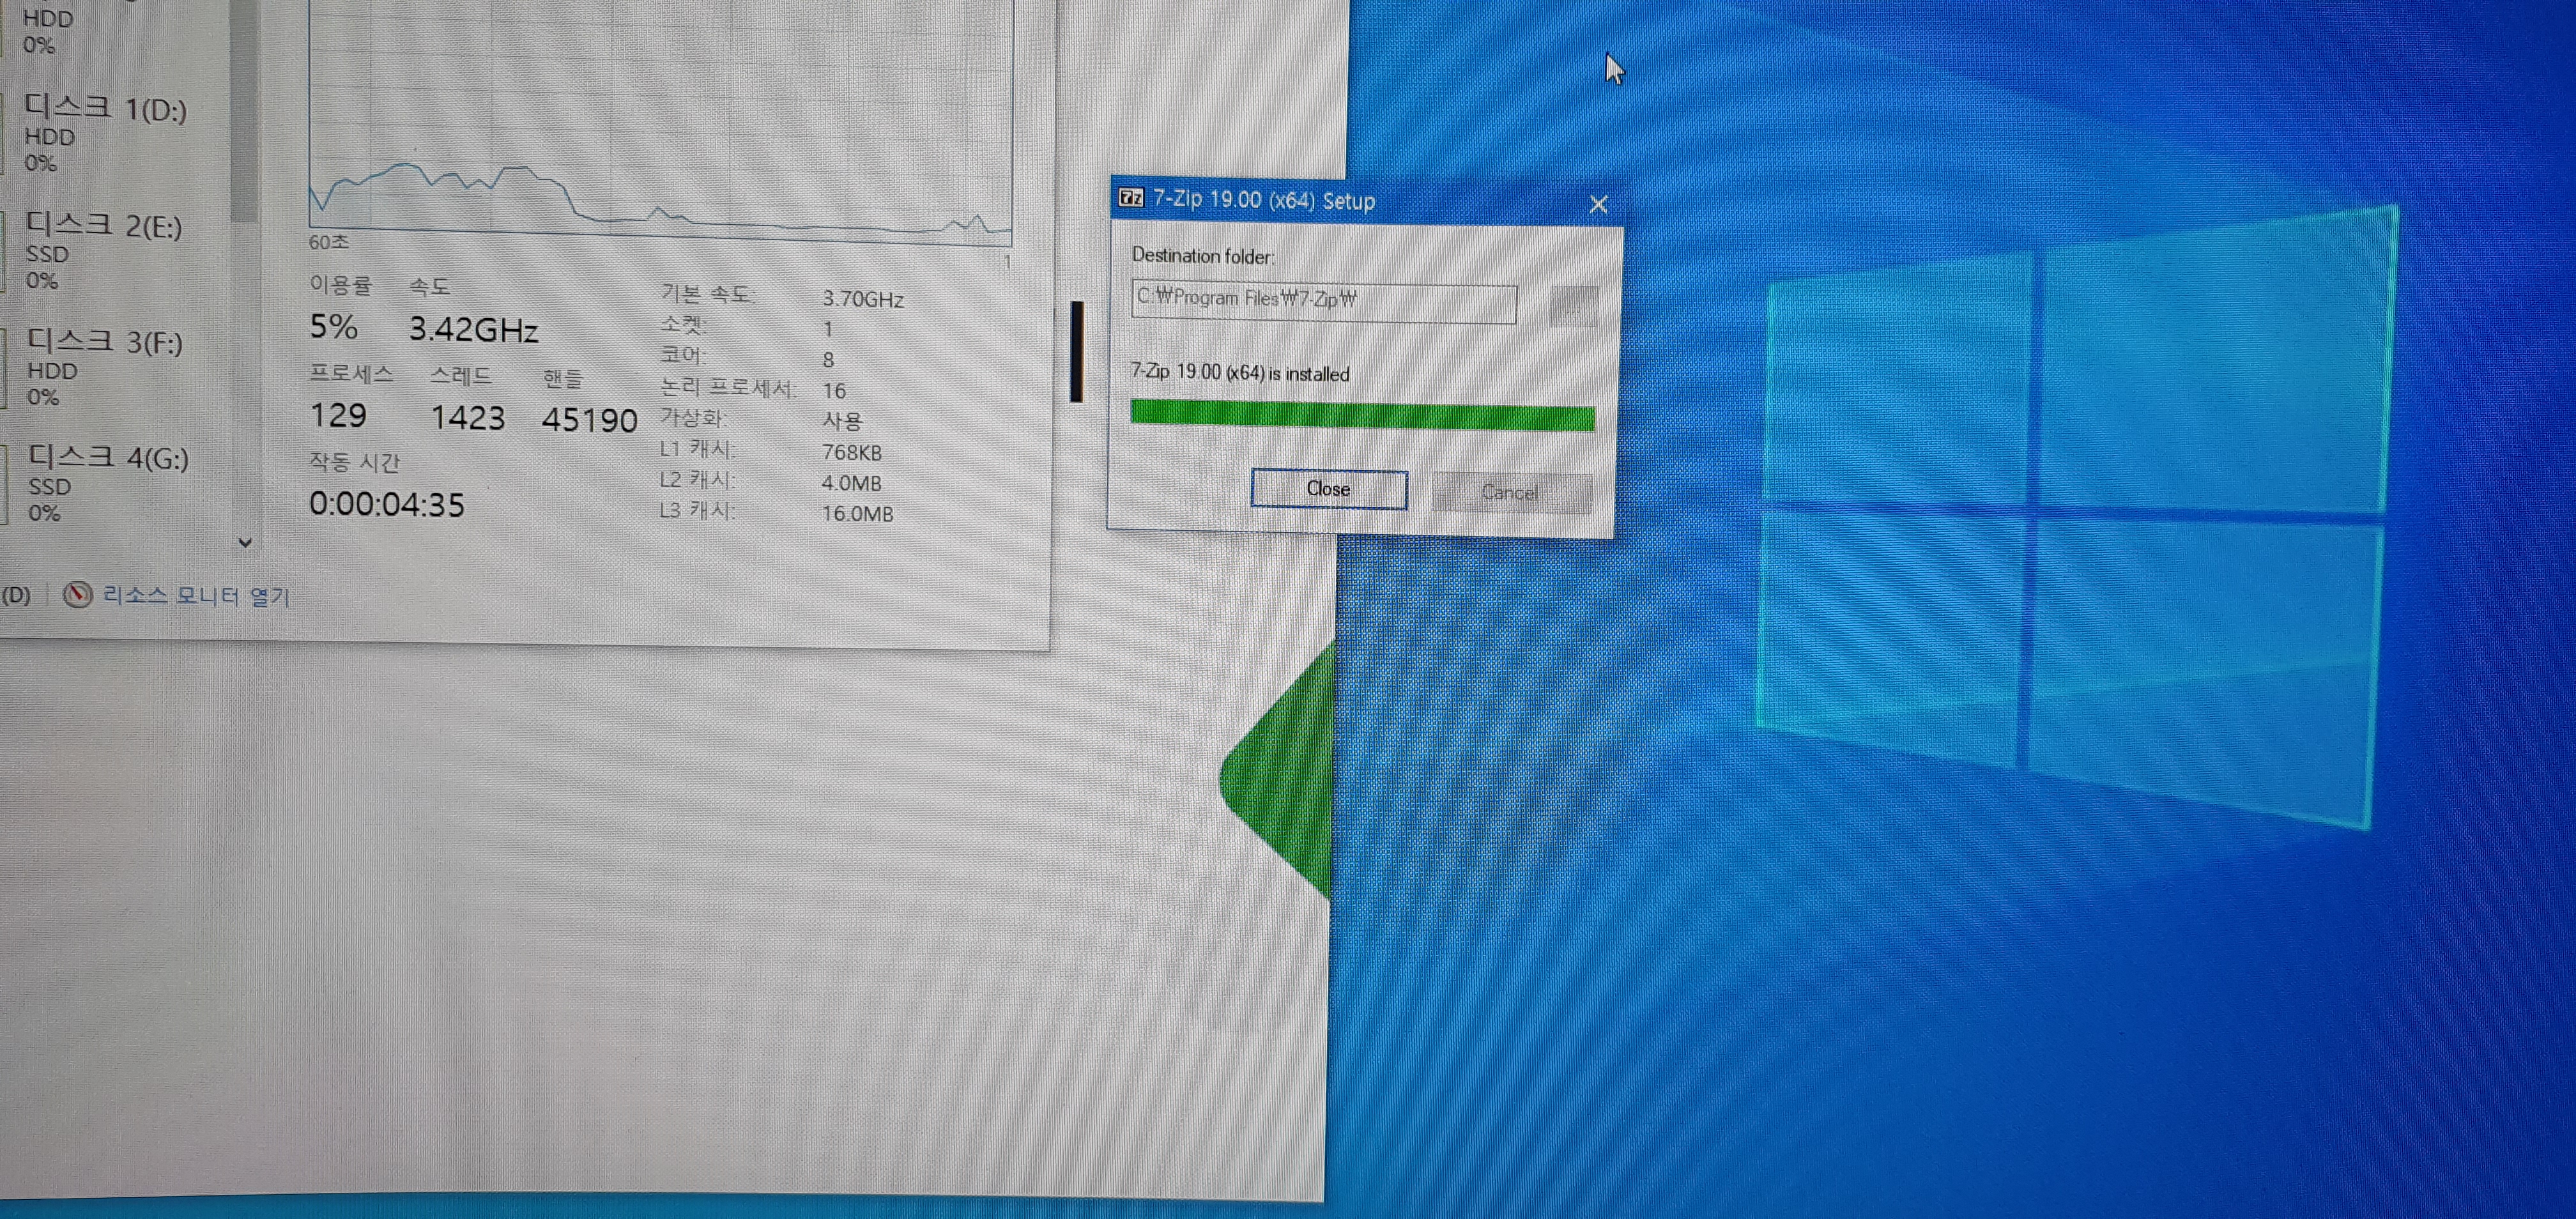Click the browse button beside destination folder
The width and height of the screenshot is (2576, 1219).
click(x=1573, y=306)
